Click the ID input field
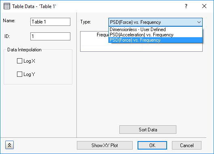 [x=50, y=36]
